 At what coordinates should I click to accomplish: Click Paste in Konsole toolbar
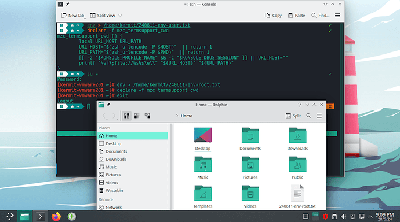click(x=296, y=16)
